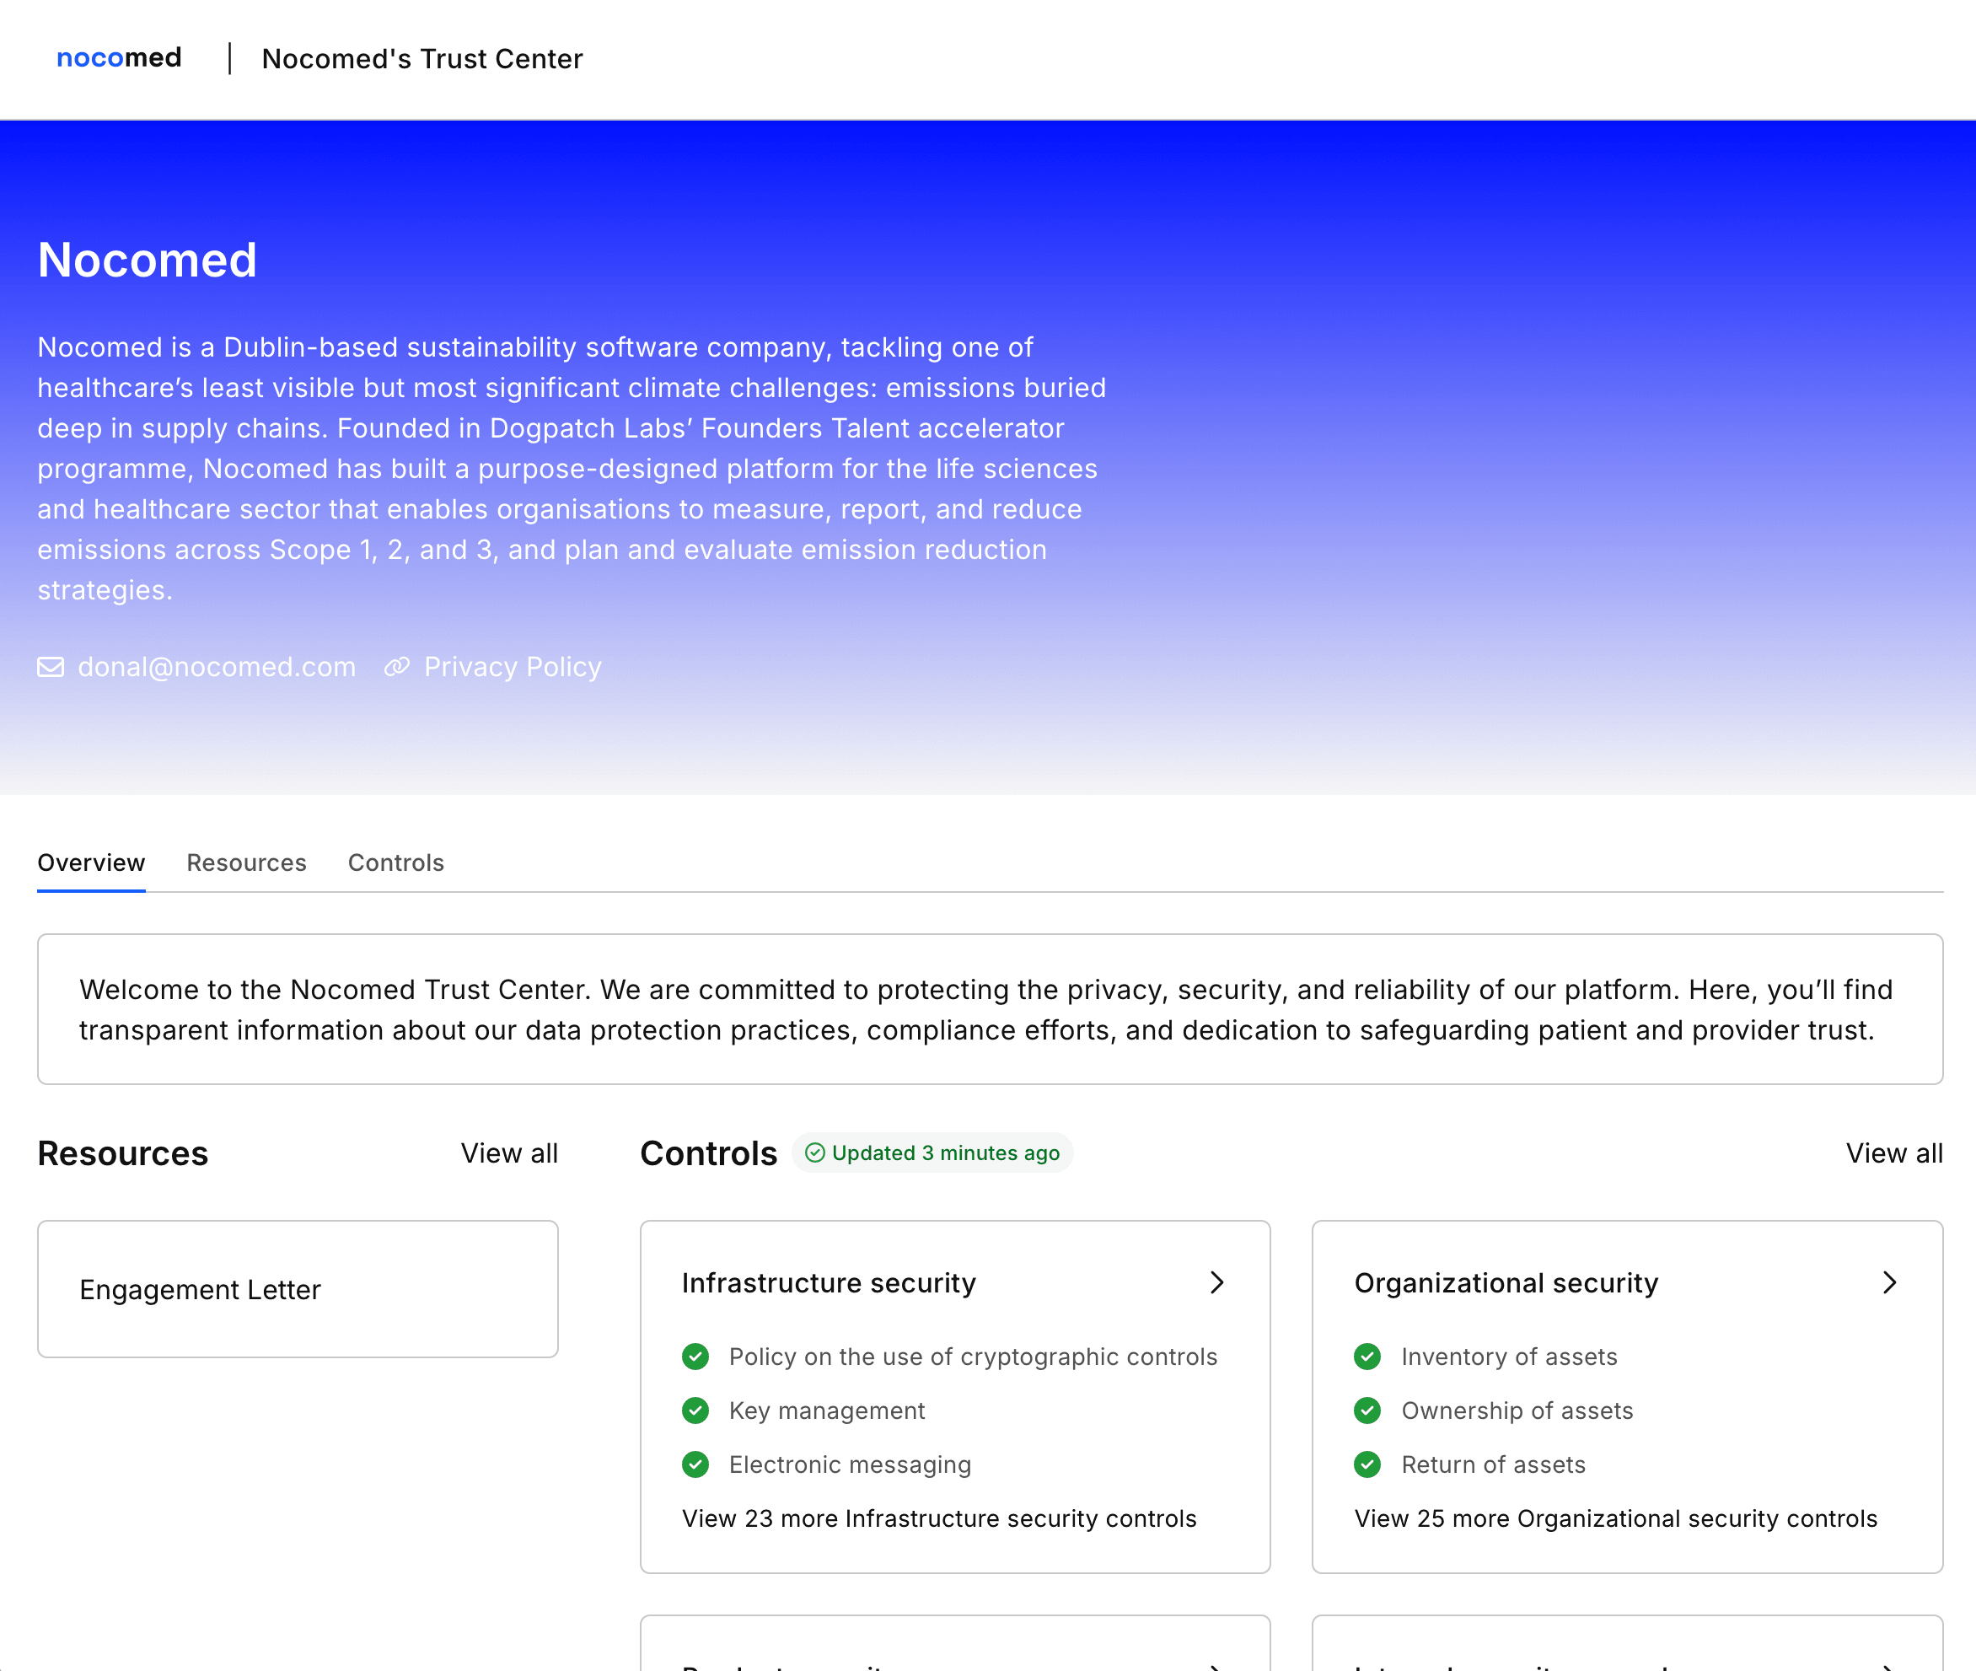Open the Engagement Letter resource card

click(298, 1289)
